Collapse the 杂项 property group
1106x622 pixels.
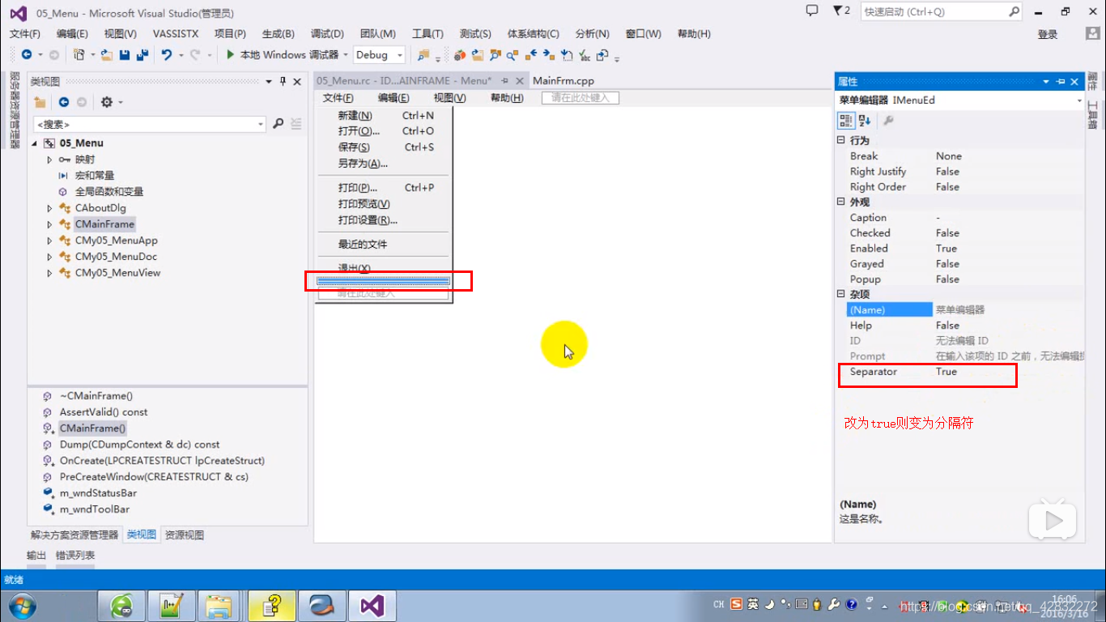pos(841,295)
